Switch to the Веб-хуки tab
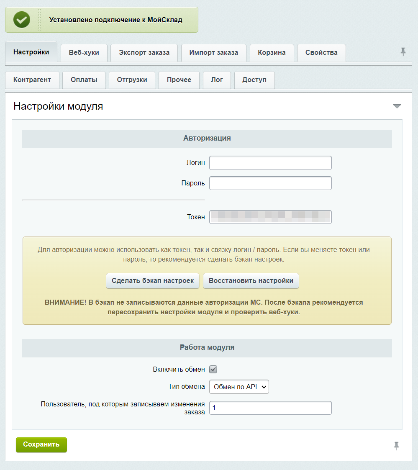This screenshot has height=470, width=418. [84, 53]
